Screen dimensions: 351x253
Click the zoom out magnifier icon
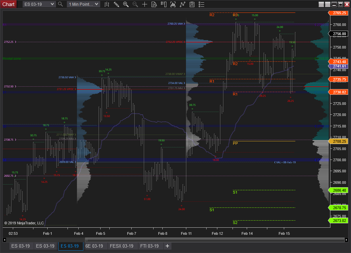pos(135,4)
